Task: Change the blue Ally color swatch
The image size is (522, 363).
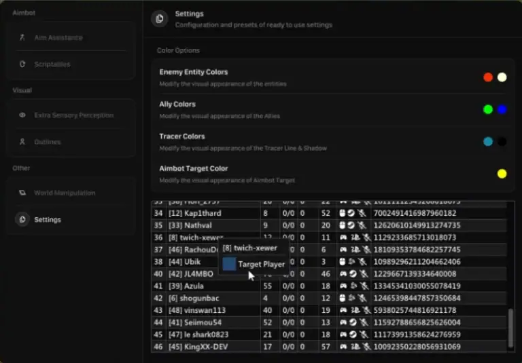Action: pyautogui.click(x=502, y=109)
